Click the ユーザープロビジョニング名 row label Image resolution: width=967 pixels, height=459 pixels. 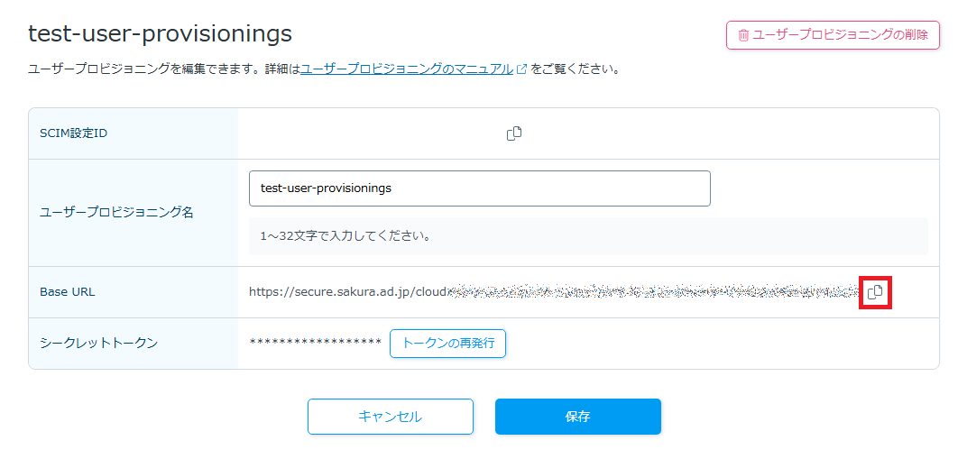pyautogui.click(x=116, y=213)
